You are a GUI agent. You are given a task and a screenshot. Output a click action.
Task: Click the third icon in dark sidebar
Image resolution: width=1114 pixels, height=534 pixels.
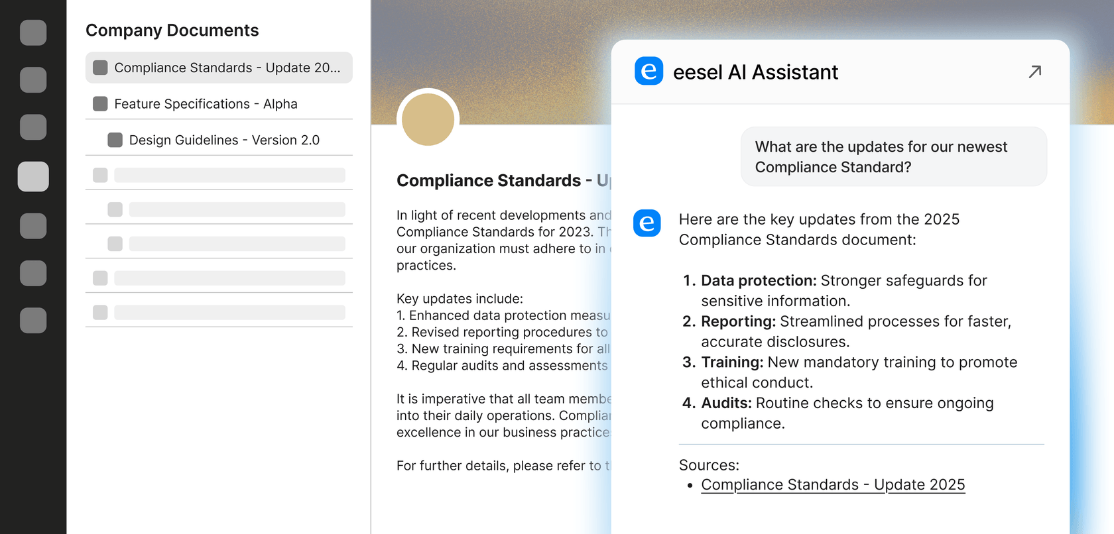pyautogui.click(x=33, y=127)
